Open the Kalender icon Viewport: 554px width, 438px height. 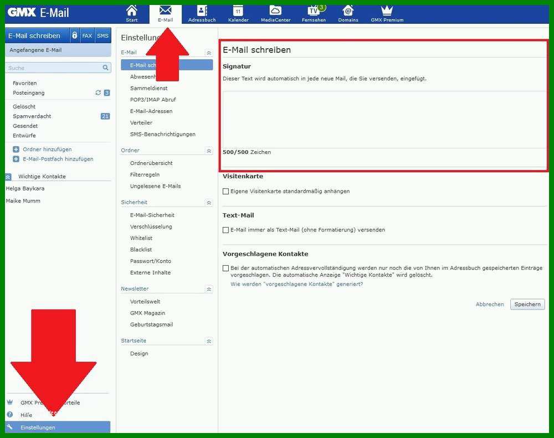pyautogui.click(x=238, y=14)
